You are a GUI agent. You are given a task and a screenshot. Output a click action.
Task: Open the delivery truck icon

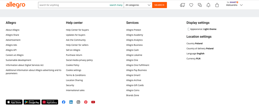(182, 5)
